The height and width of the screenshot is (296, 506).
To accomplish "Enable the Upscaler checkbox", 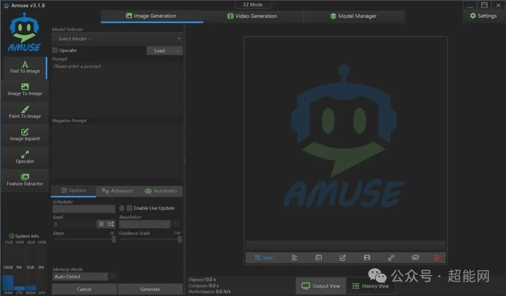I will (55, 50).
